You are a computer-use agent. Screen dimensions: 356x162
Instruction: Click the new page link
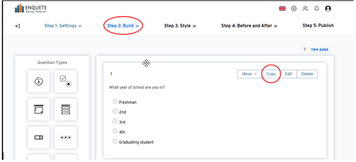coord(320,50)
